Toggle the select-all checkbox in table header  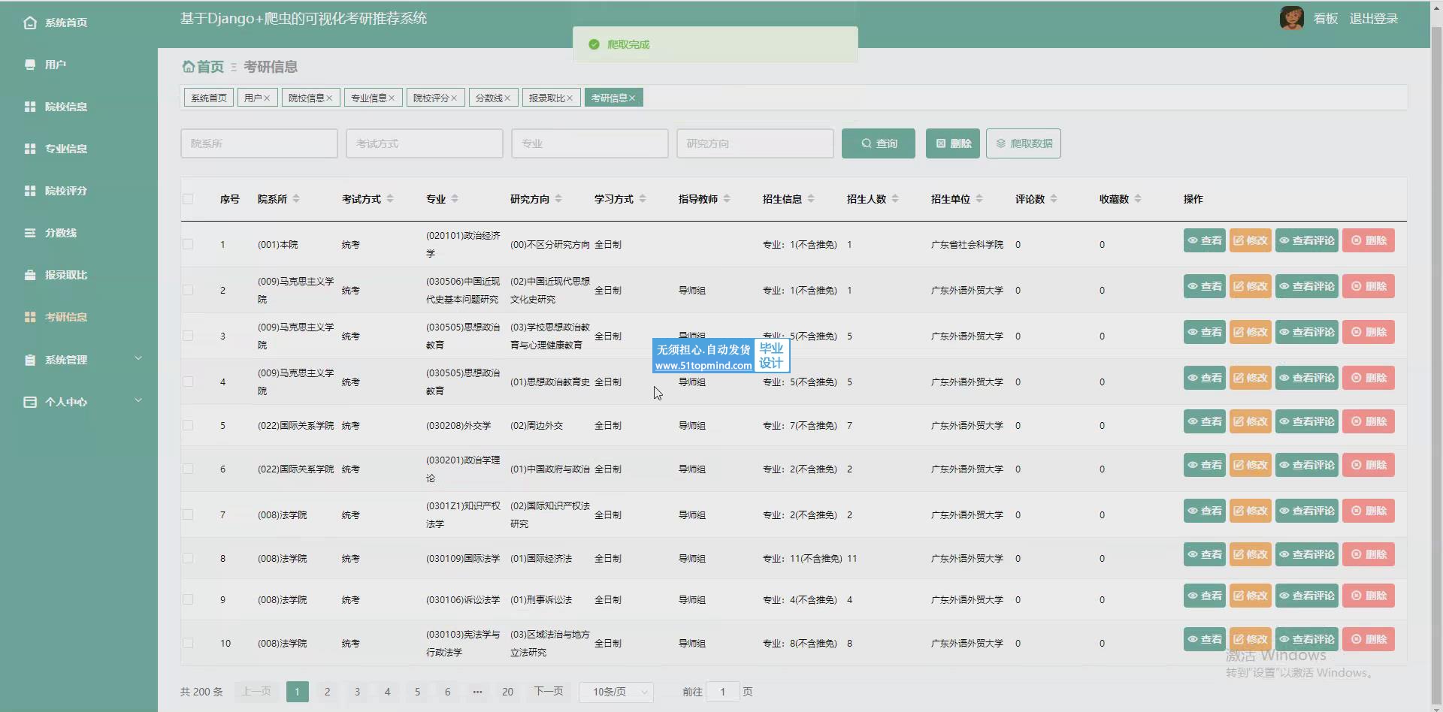[x=188, y=199]
